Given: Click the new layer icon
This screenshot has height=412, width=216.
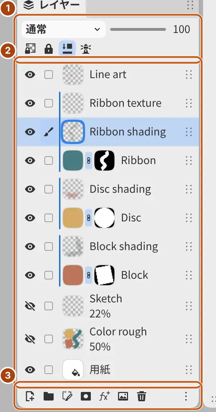Looking at the screenshot, I should point(30,396).
